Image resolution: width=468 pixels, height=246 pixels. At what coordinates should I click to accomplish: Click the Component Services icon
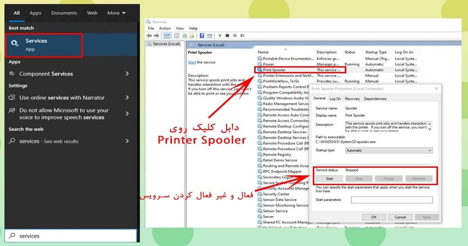[12, 73]
